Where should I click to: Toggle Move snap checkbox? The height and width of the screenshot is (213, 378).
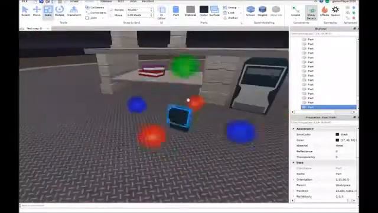coord(112,15)
